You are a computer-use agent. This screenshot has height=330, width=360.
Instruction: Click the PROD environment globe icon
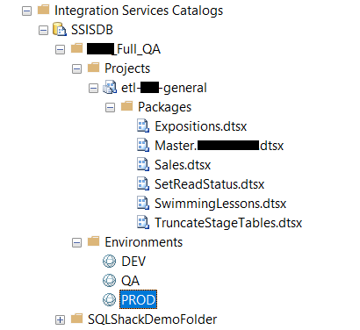[x=110, y=299]
